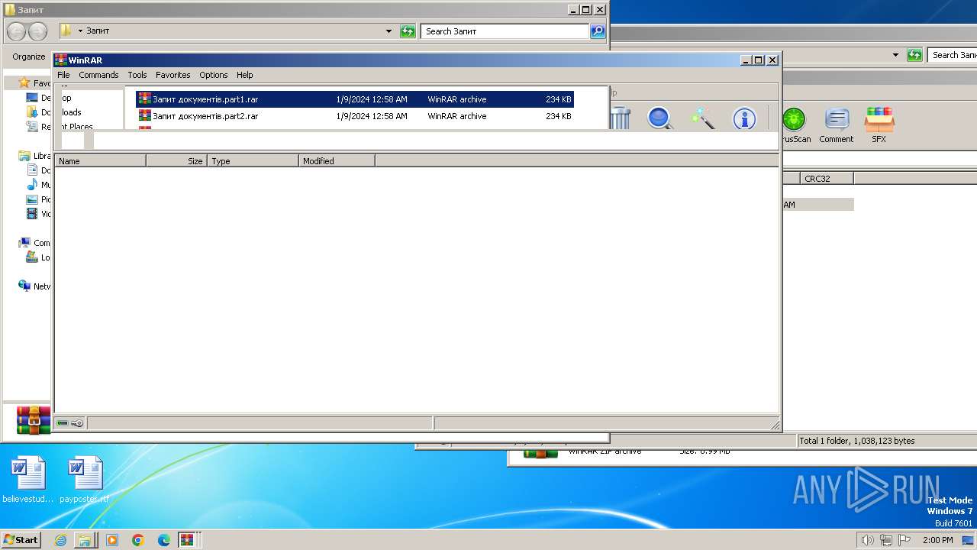Open the File menu in WinRAR
The image size is (977, 550).
pos(63,75)
